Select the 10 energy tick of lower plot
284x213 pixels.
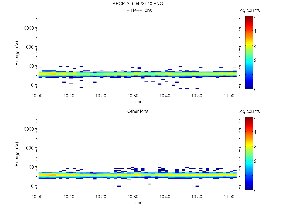tap(31, 186)
